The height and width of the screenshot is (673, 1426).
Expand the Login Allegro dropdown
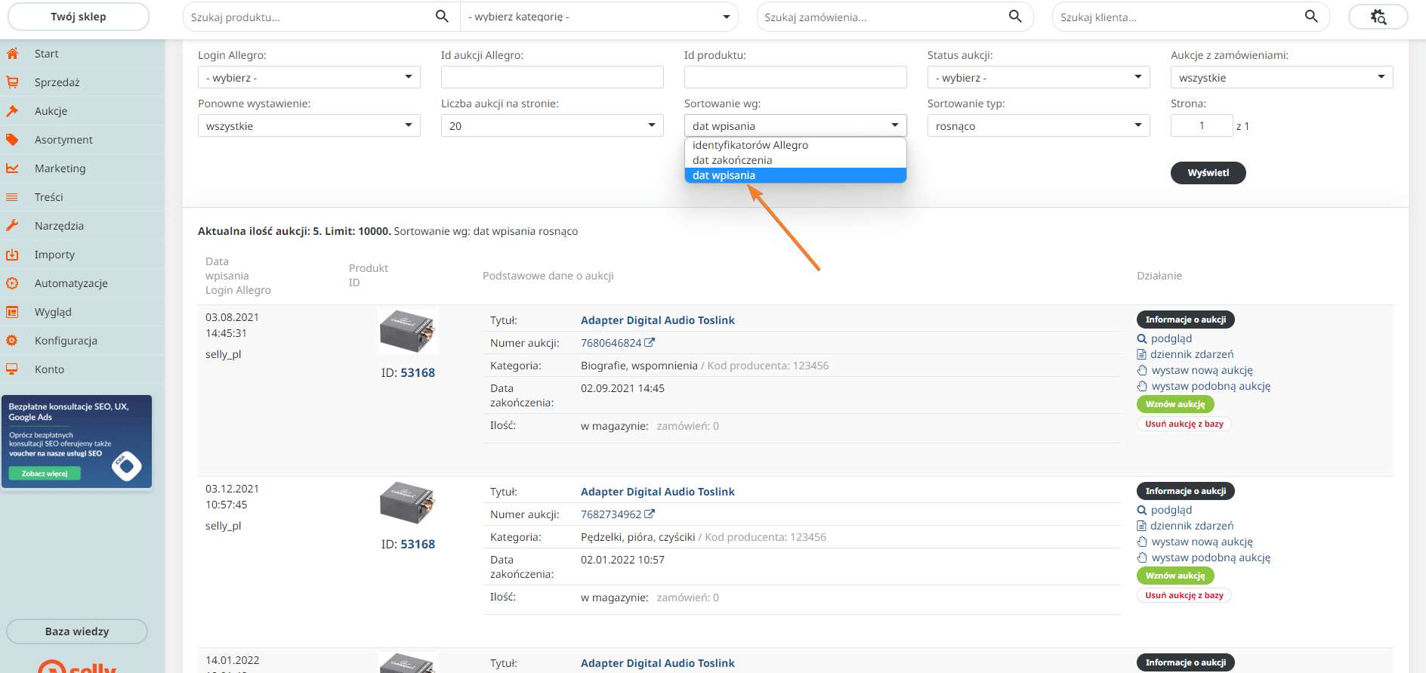[x=308, y=77]
